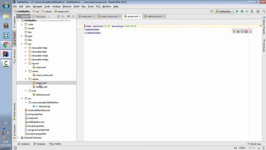Open Maven Projects side panel
The height and width of the screenshot is (150, 266).
[x=264, y=26]
